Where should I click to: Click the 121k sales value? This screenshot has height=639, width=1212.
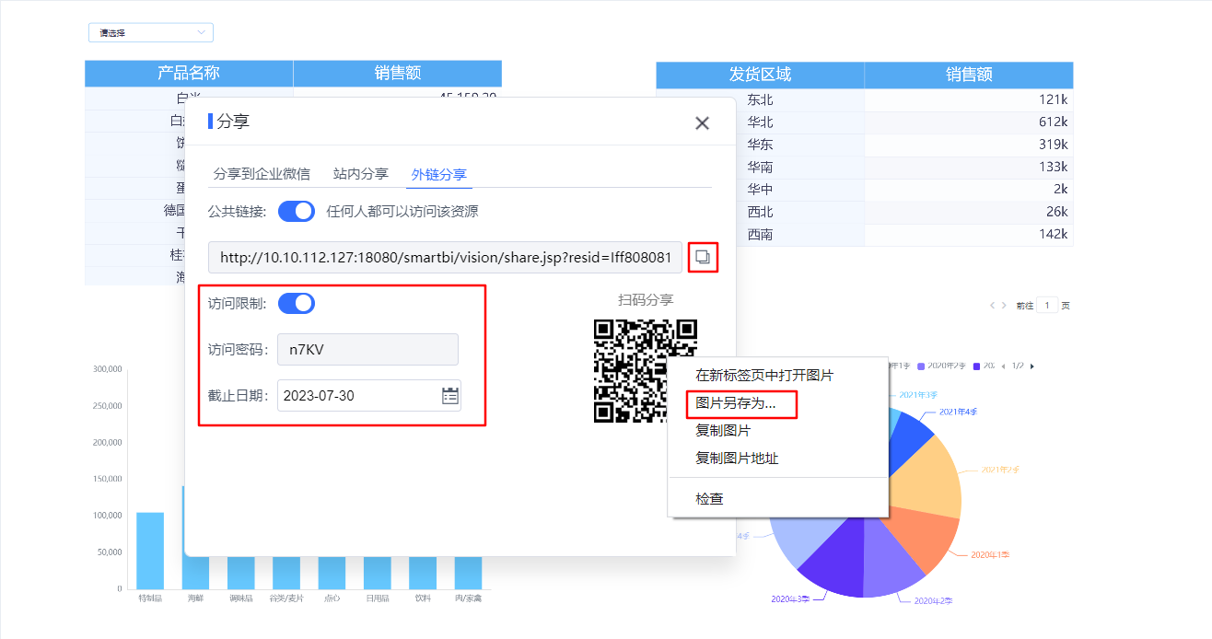pyautogui.click(x=1053, y=99)
